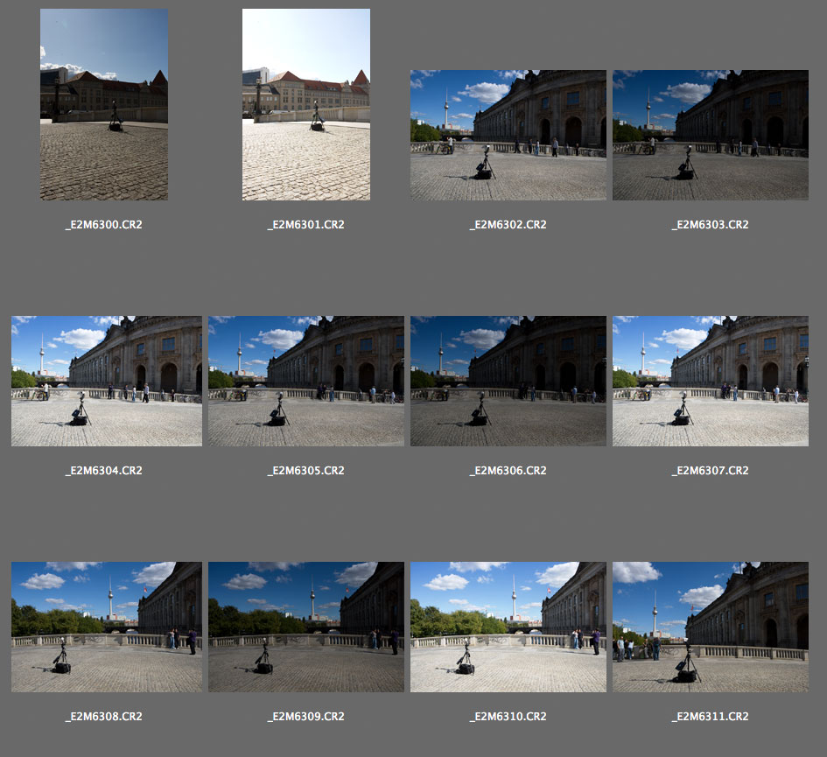Select the _E2M6309.CR2 filename label
This screenshot has width=827, height=757.
305,717
